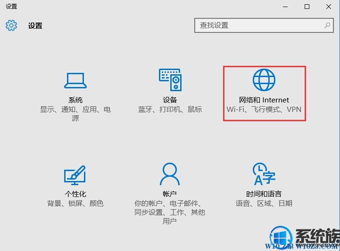
Task: Open the 设备 keyboard and speaker icon
Action: click(x=170, y=80)
